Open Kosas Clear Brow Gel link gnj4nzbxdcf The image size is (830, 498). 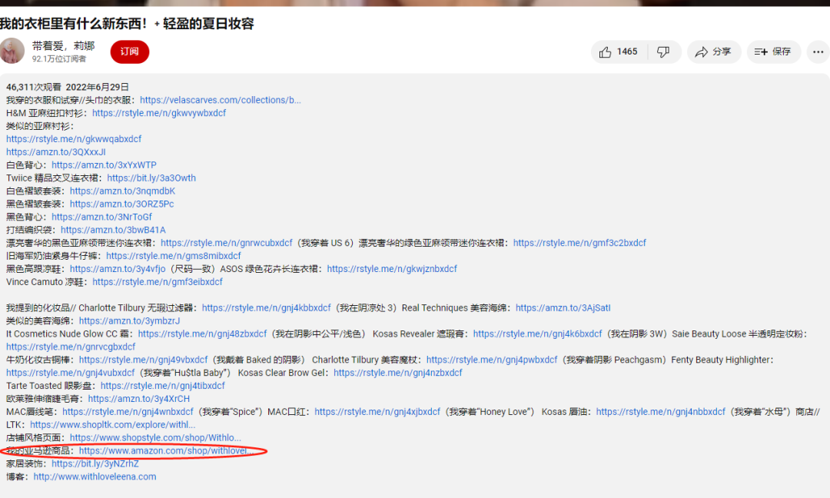pyautogui.click(x=397, y=372)
